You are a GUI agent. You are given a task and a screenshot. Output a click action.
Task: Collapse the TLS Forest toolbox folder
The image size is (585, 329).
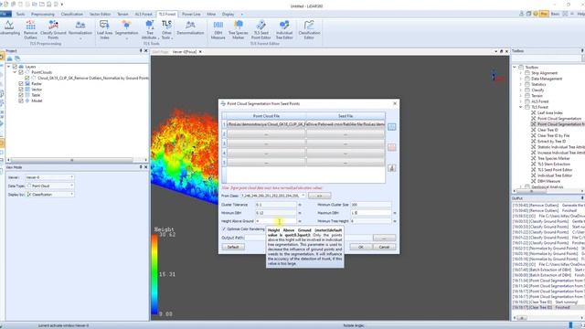pyautogui.click(x=521, y=107)
